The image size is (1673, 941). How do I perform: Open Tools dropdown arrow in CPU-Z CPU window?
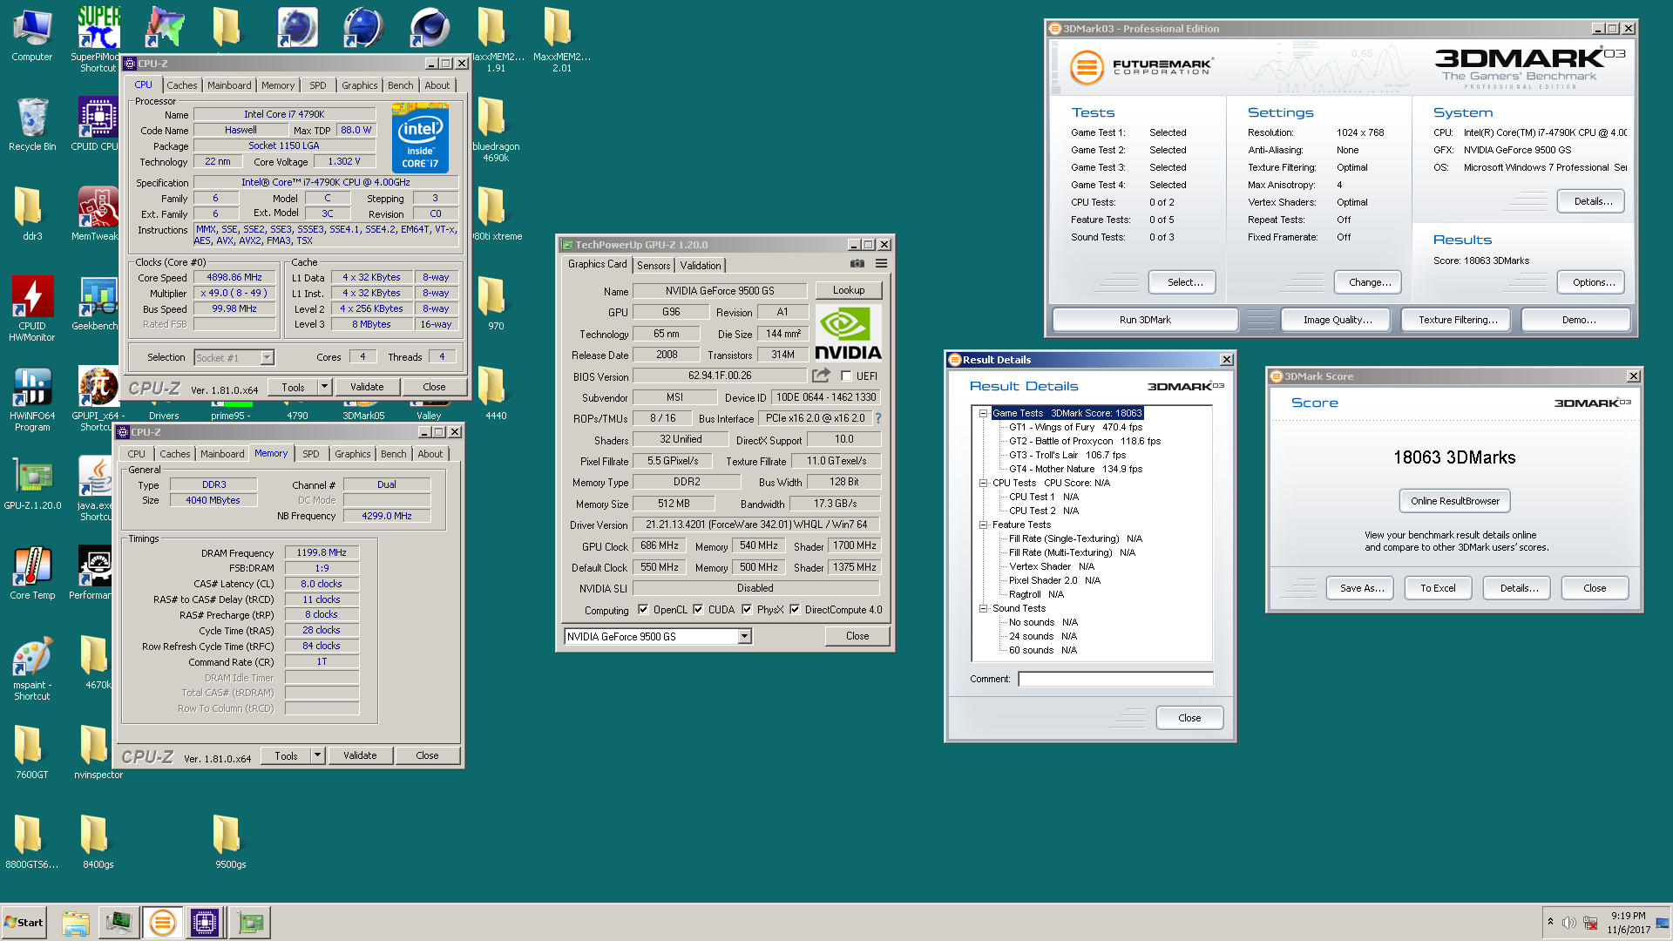[324, 386]
